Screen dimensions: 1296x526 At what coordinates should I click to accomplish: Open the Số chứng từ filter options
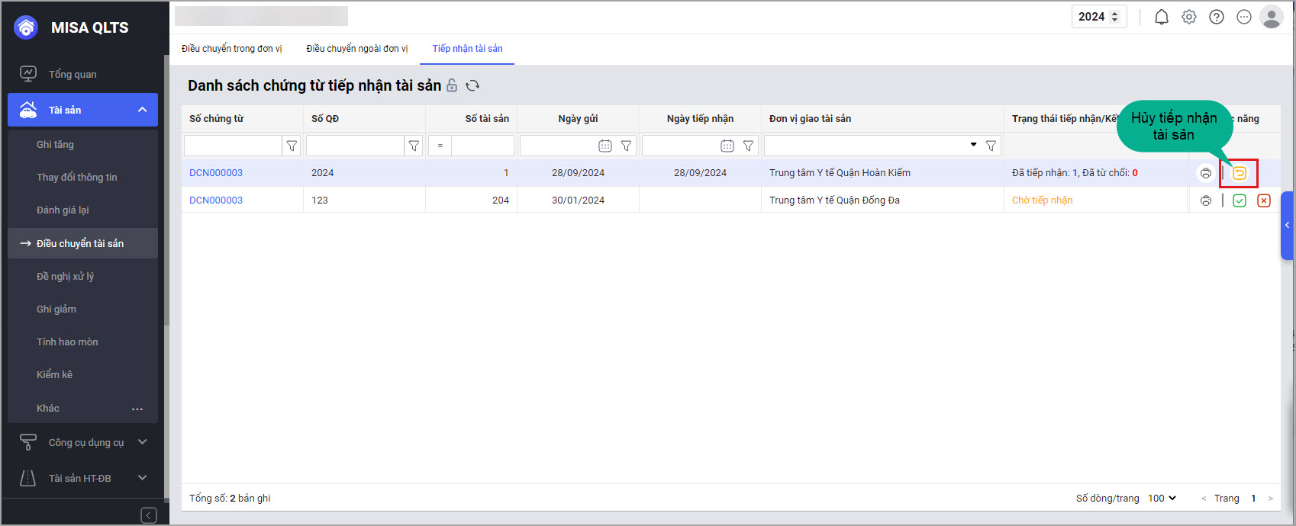pos(292,146)
